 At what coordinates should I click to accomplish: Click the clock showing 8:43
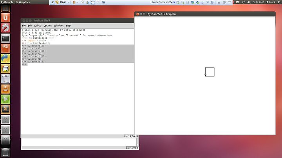click(258, 2)
